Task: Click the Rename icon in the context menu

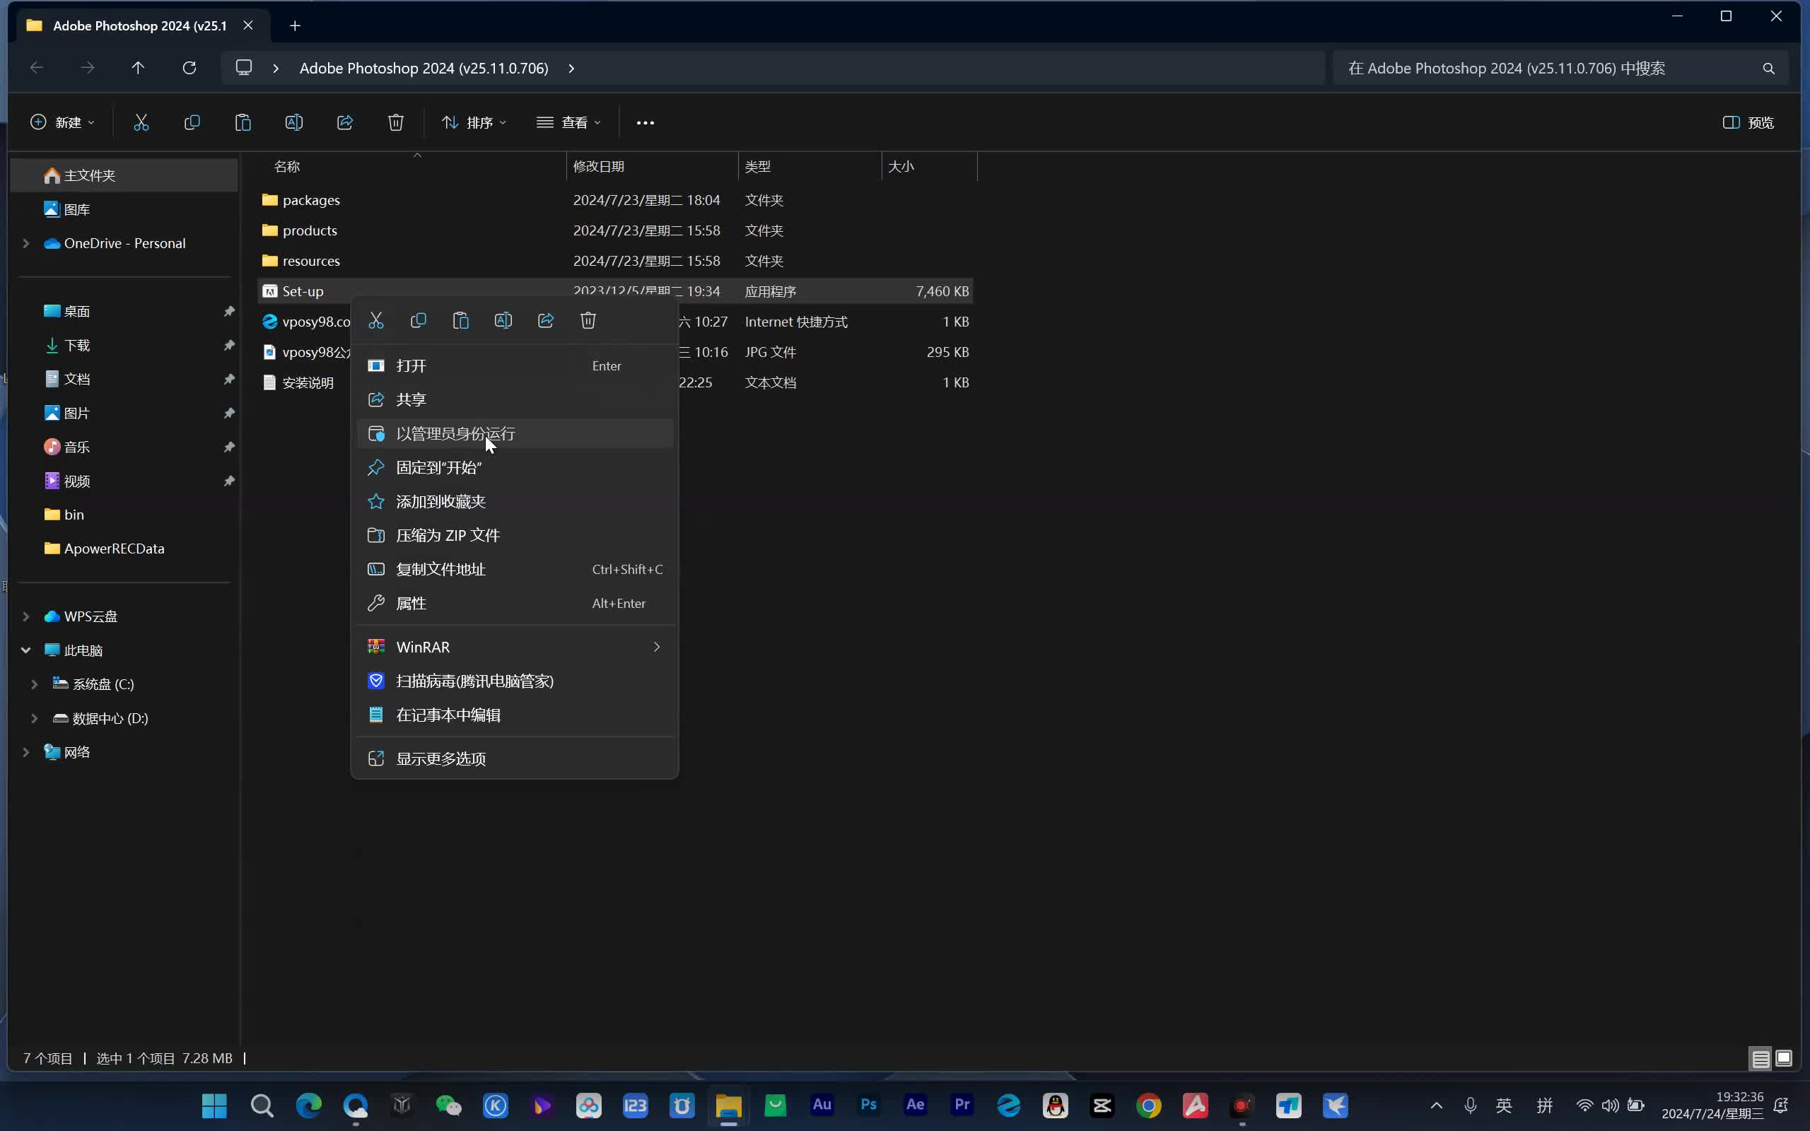Action: (x=503, y=321)
